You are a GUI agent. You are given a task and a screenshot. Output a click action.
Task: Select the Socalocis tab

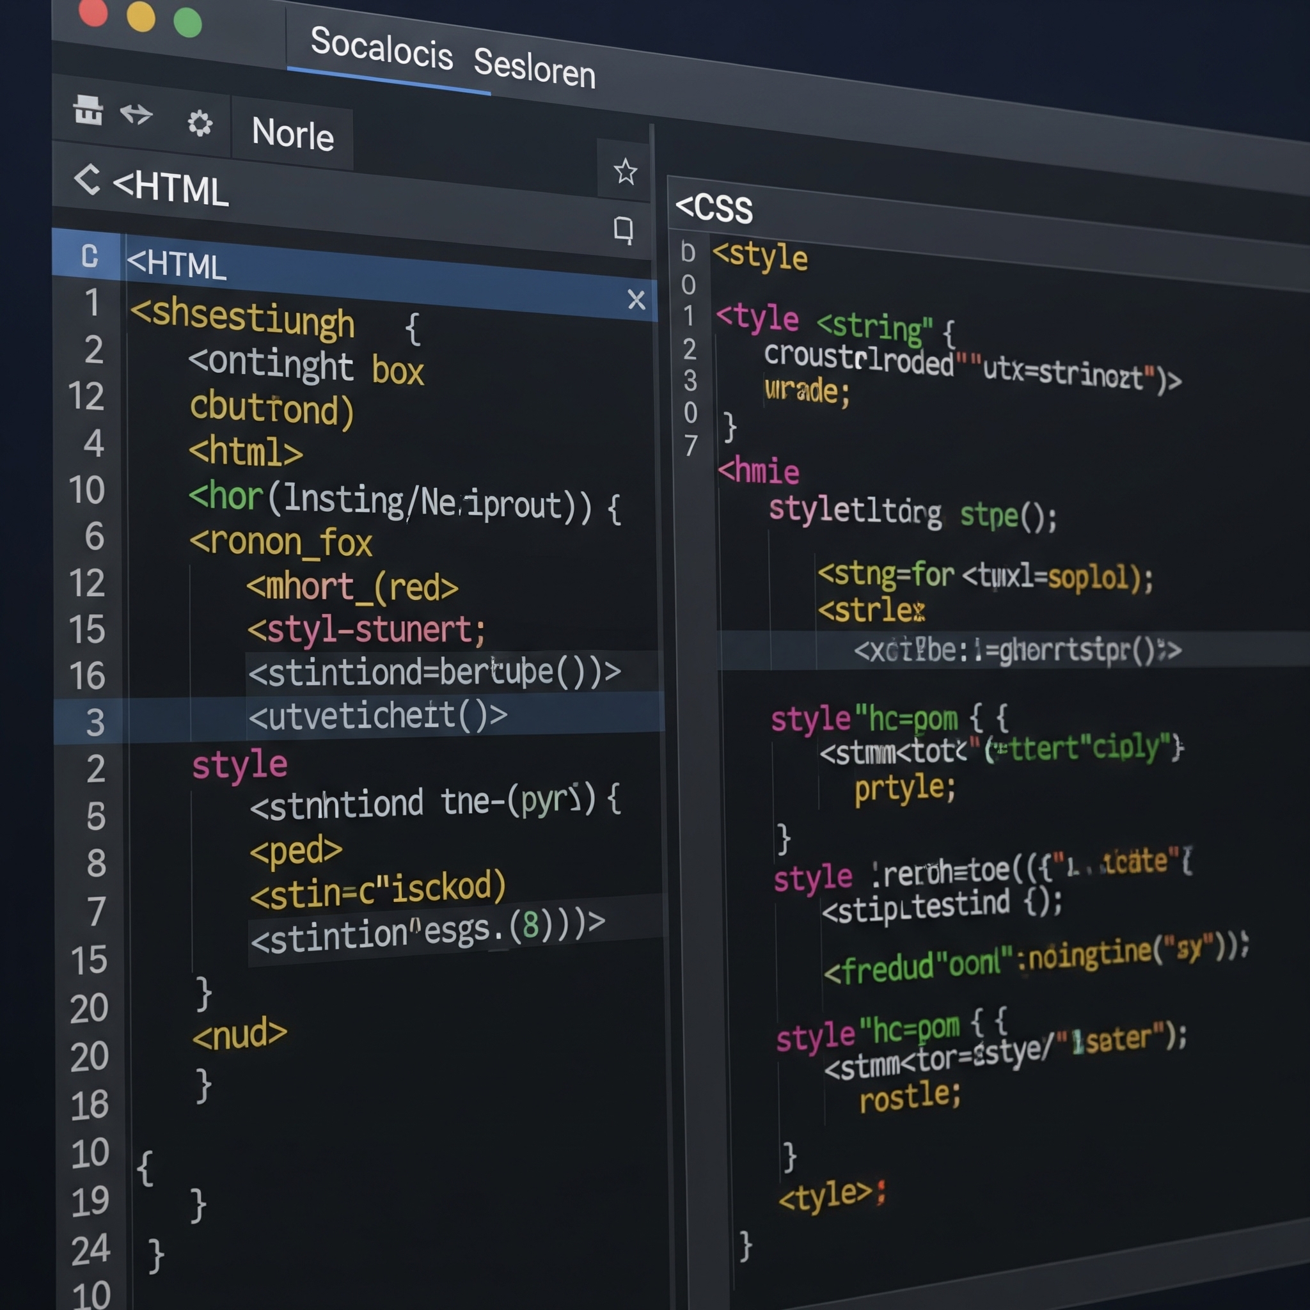(382, 48)
